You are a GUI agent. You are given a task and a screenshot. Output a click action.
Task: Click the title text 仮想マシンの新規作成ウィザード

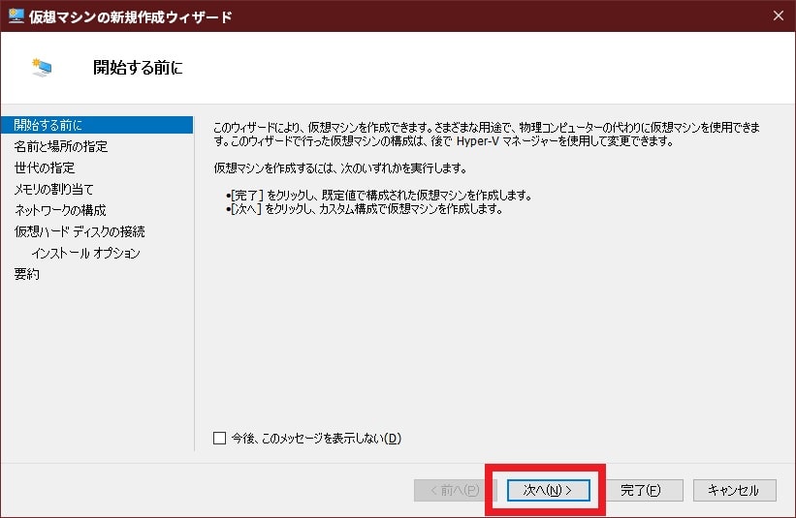pyautogui.click(x=131, y=16)
